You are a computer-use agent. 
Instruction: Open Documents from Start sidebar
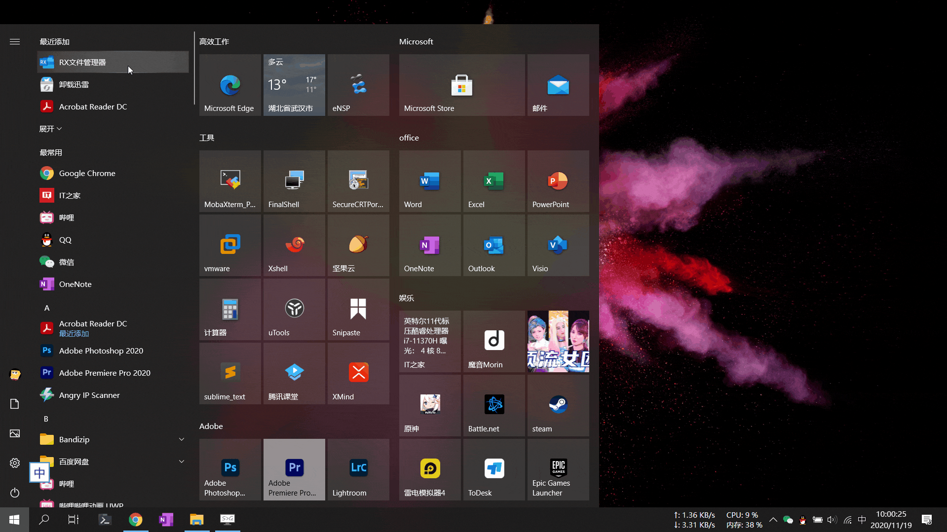click(x=15, y=404)
